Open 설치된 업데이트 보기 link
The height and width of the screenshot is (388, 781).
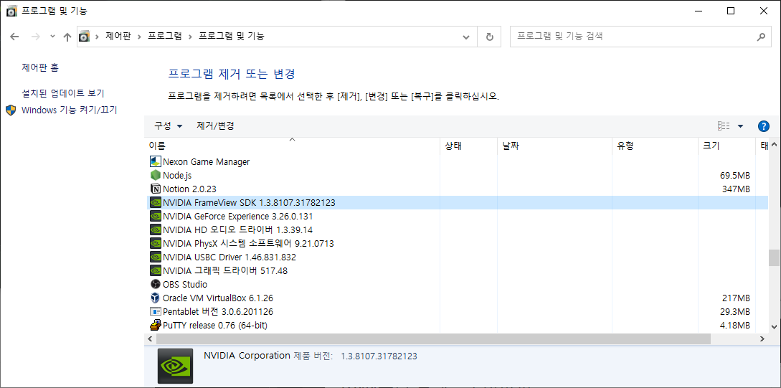point(63,93)
